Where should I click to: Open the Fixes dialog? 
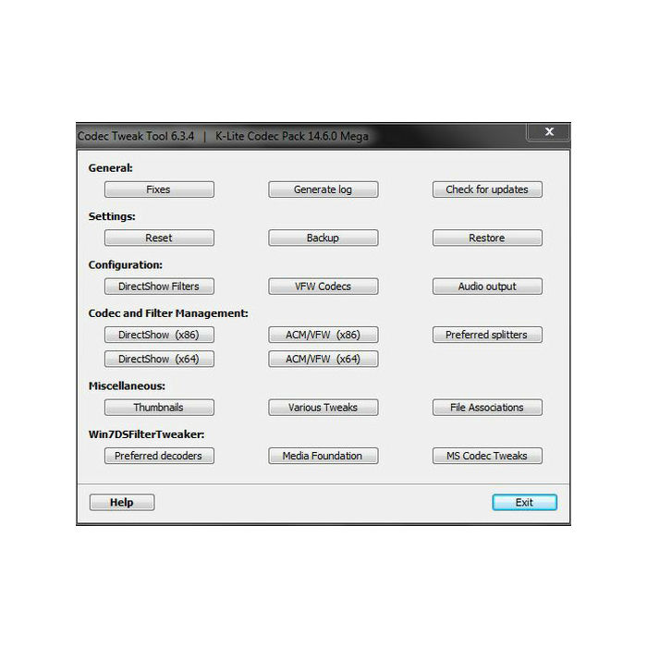(x=159, y=189)
